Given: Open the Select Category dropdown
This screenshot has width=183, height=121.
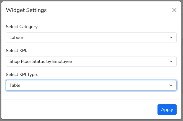Looking at the screenshot, I should 91,38.
